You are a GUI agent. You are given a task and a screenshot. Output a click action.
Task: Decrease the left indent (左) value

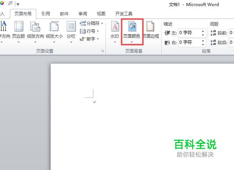coord(203,35)
